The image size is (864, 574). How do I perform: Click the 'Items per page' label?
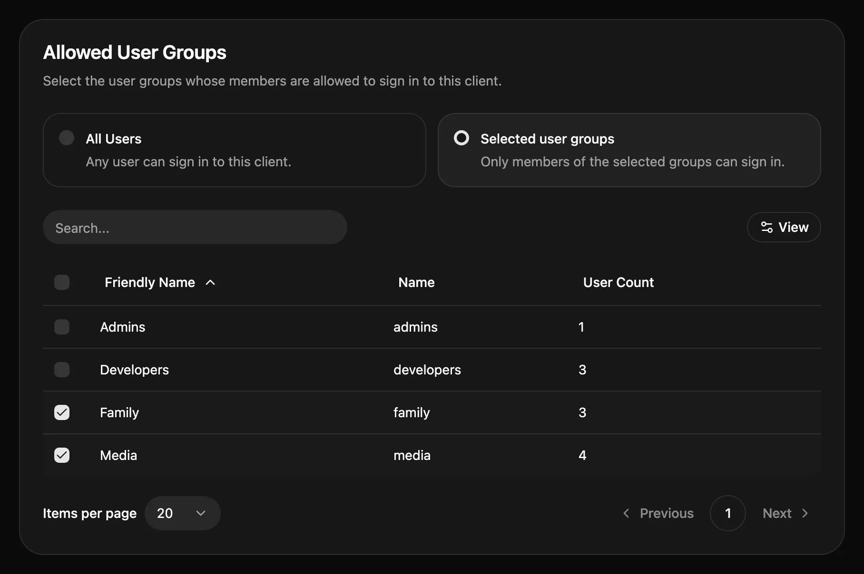tap(90, 513)
